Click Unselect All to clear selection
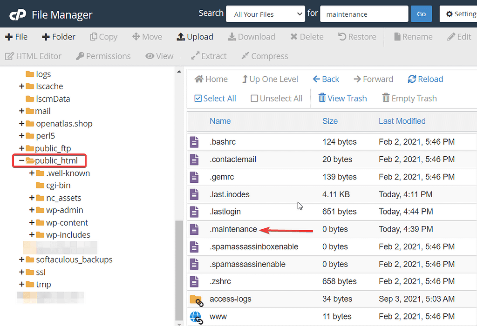Screen dimensions: 477x326 276,98
